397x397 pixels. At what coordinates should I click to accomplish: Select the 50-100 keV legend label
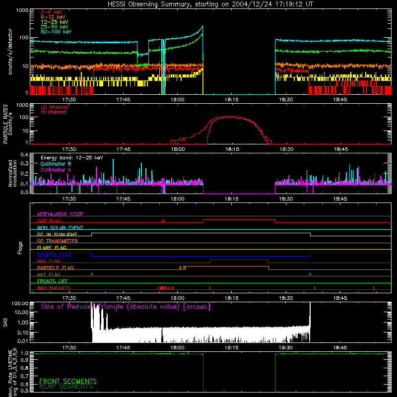(x=56, y=32)
